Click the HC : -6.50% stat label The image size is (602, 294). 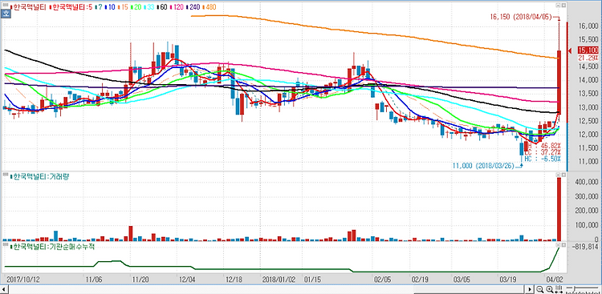(543, 159)
